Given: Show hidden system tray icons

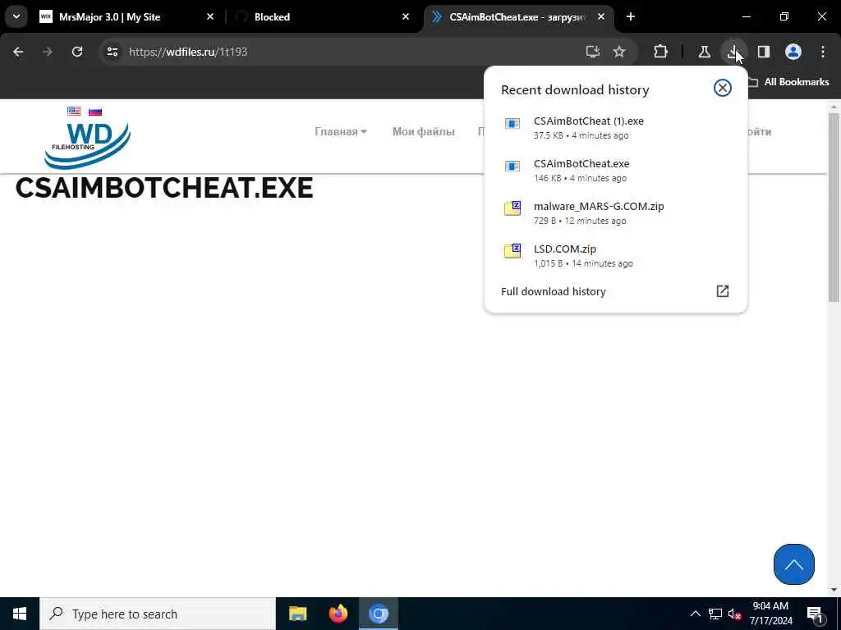Looking at the screenshot, I should point(695,614).
